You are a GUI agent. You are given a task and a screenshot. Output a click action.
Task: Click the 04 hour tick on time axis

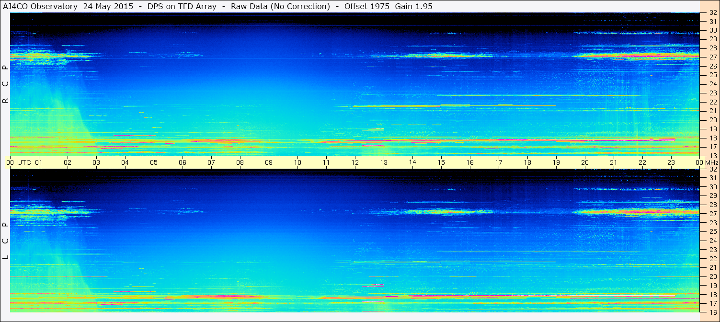point(125,162)
